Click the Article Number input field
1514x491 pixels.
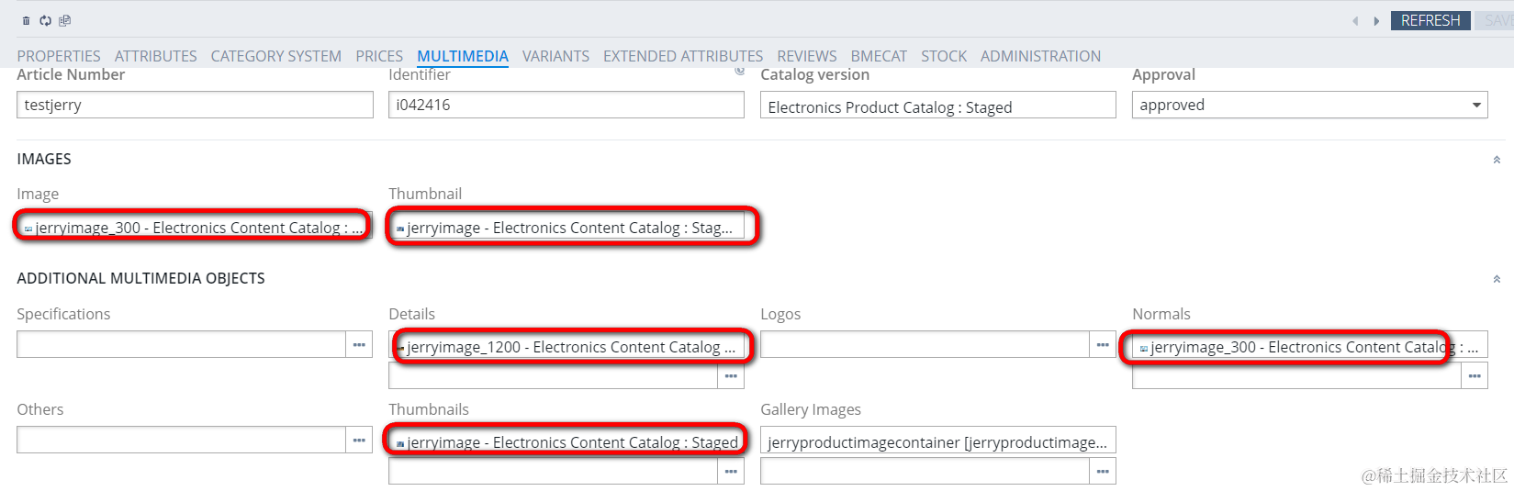coord(195,106)
